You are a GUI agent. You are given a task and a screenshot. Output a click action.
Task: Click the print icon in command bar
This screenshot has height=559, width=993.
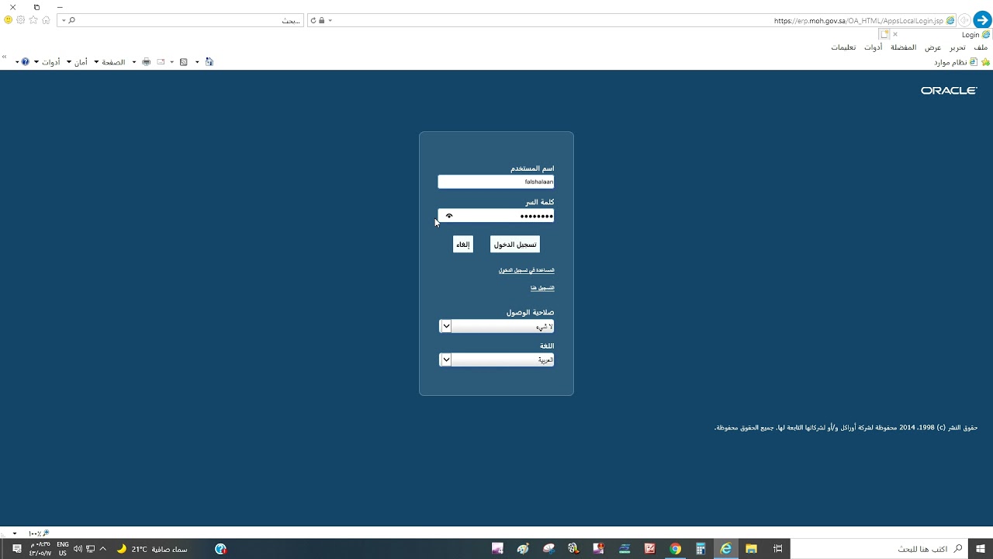(146, 62)
